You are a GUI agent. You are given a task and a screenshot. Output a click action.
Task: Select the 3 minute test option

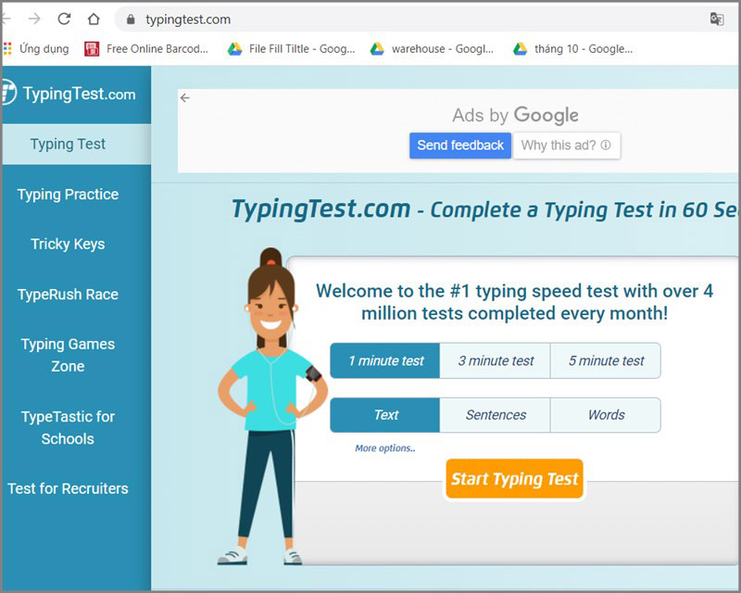coord(496,361)
